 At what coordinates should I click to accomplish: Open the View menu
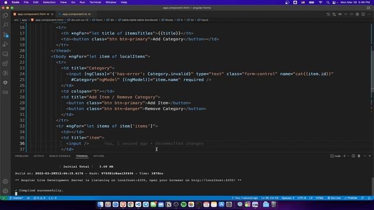(63, 2)
